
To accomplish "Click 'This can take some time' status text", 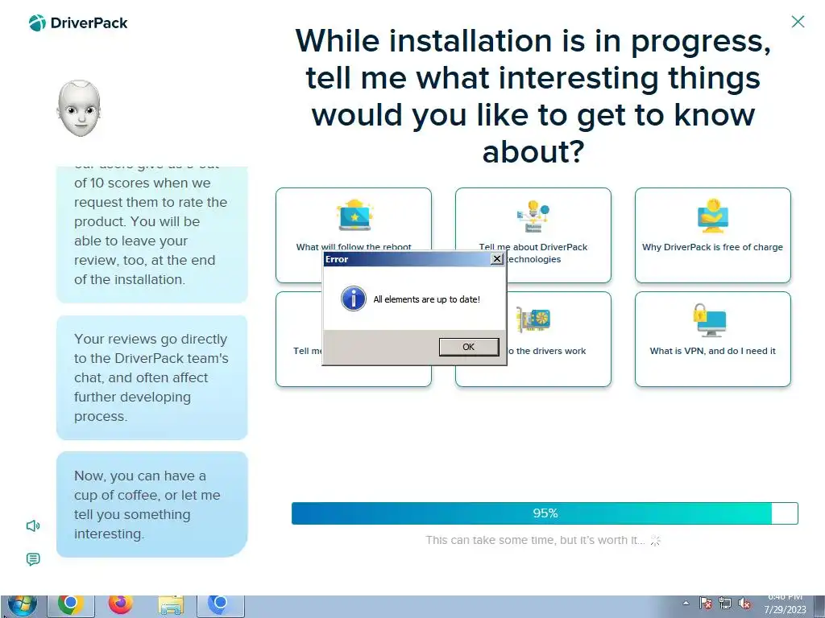I will [535, 540].
